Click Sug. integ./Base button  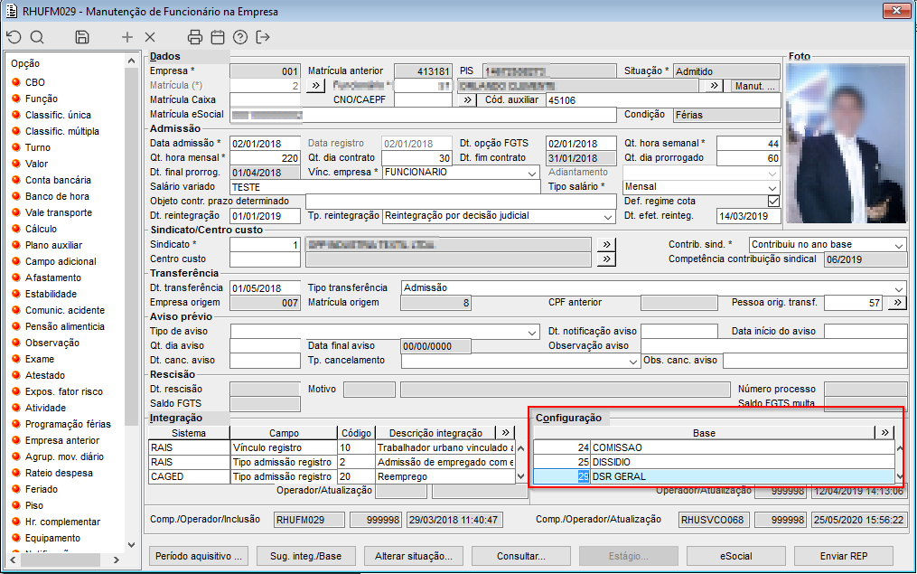(306, 556)
